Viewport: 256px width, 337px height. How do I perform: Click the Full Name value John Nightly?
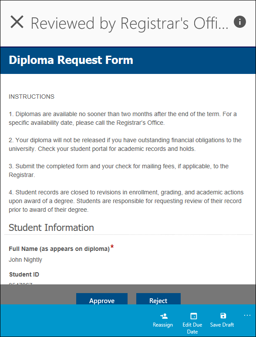click(x=25, y=260)
